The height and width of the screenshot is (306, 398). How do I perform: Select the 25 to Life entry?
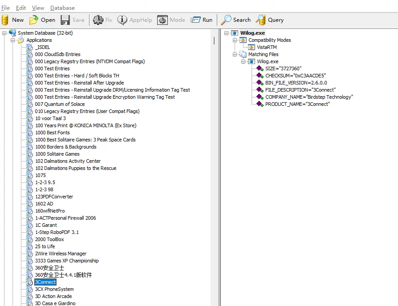click(45, 246)
